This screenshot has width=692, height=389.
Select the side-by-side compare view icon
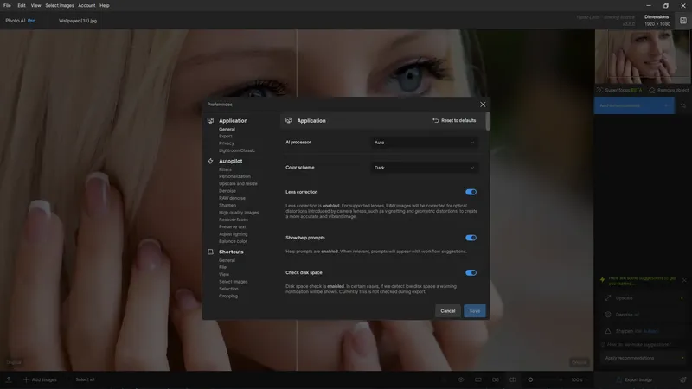[x=496, y=379]
